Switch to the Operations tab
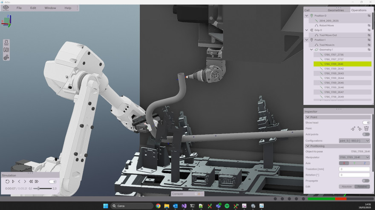The width and height of the screenshot is (375, 210). pos(359,10)
